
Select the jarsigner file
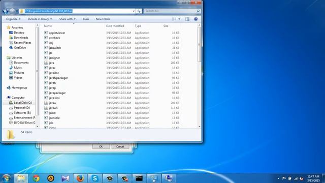[x=54, y=57]
